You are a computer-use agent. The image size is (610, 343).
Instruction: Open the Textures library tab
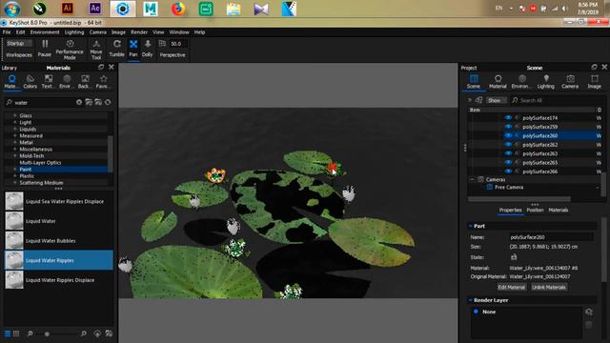(x=49, y=82)
